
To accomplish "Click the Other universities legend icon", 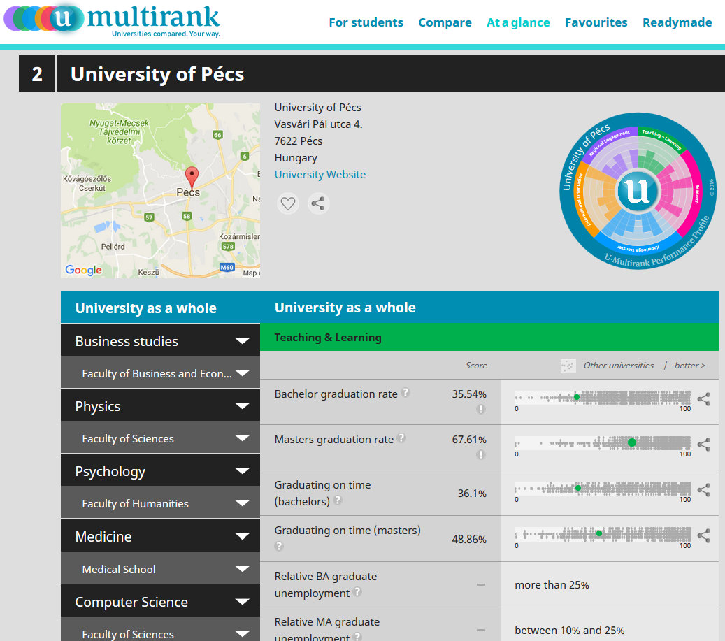I will [x=568, y=366].
